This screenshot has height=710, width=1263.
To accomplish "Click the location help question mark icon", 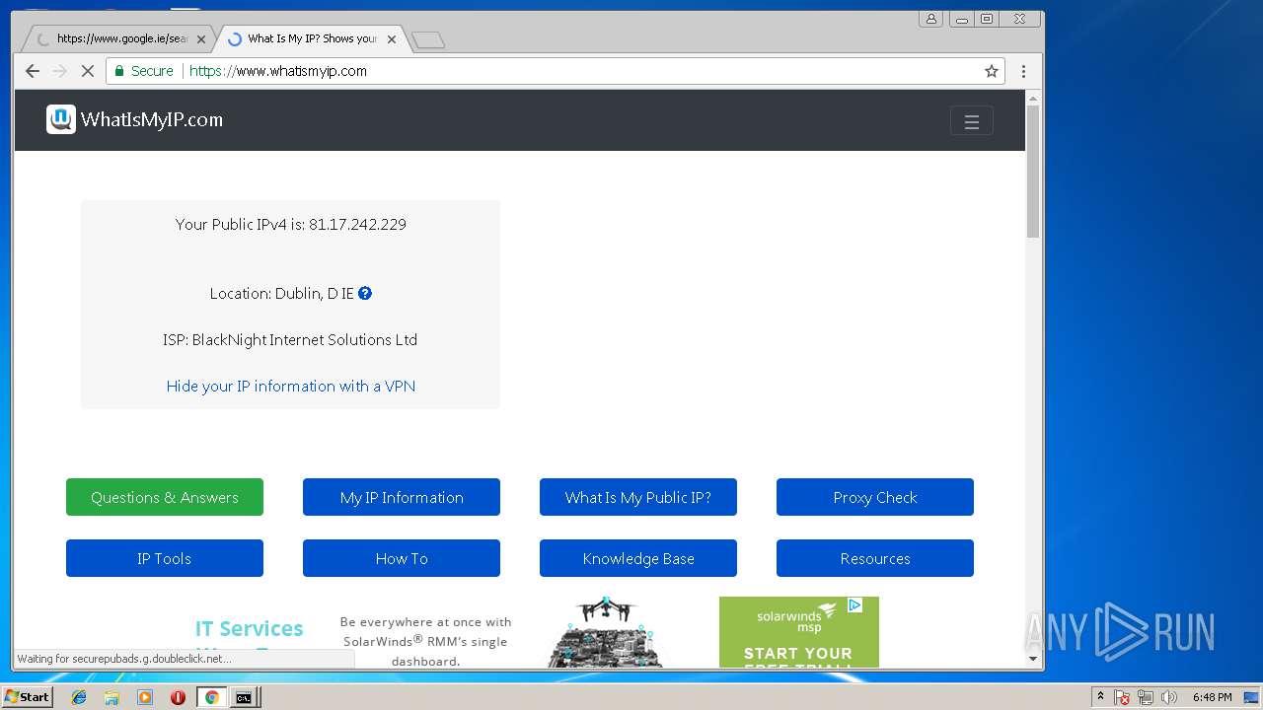I will point(365,293).
